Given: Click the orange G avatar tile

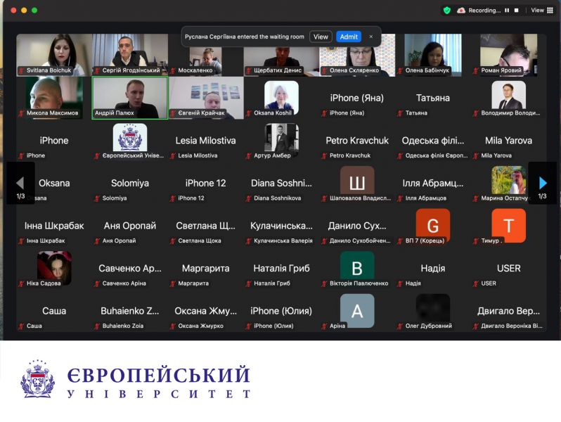Looking at the screenshot, I should [x=433, y=224].
